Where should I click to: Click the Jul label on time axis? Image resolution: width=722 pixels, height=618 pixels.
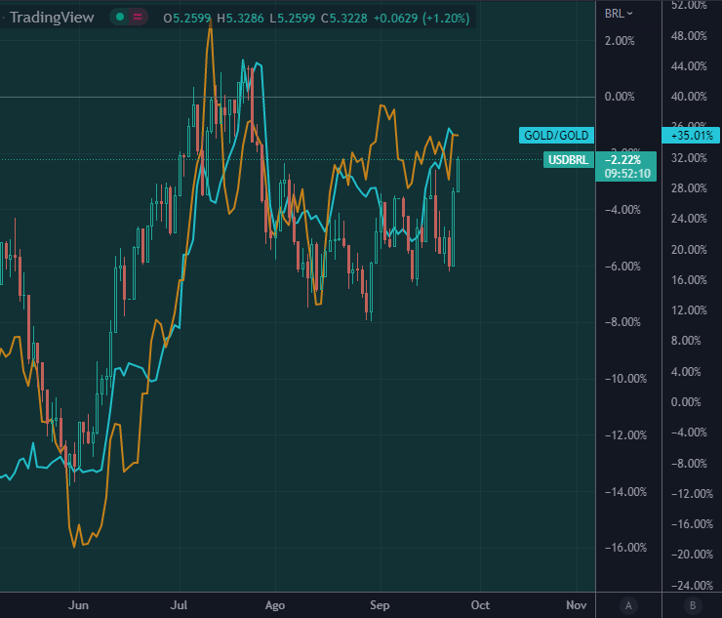click(182, 605)
